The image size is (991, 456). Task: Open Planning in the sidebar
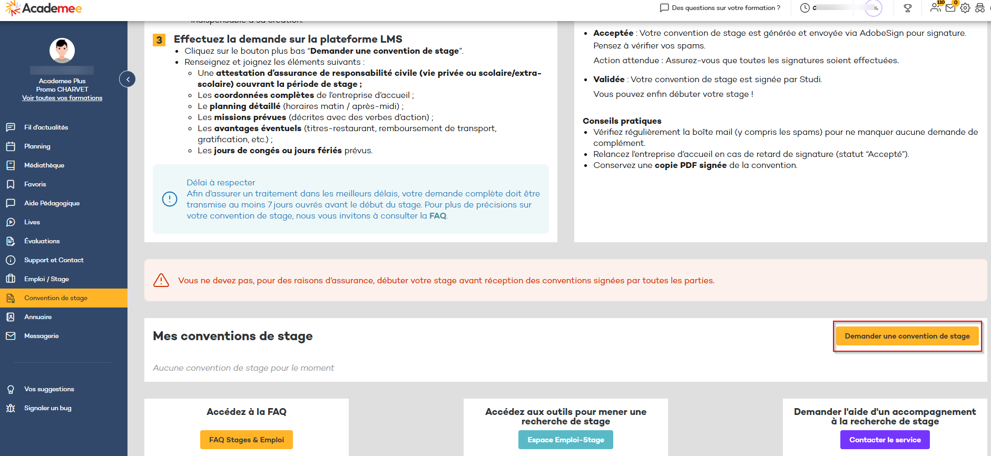(37, 146)
